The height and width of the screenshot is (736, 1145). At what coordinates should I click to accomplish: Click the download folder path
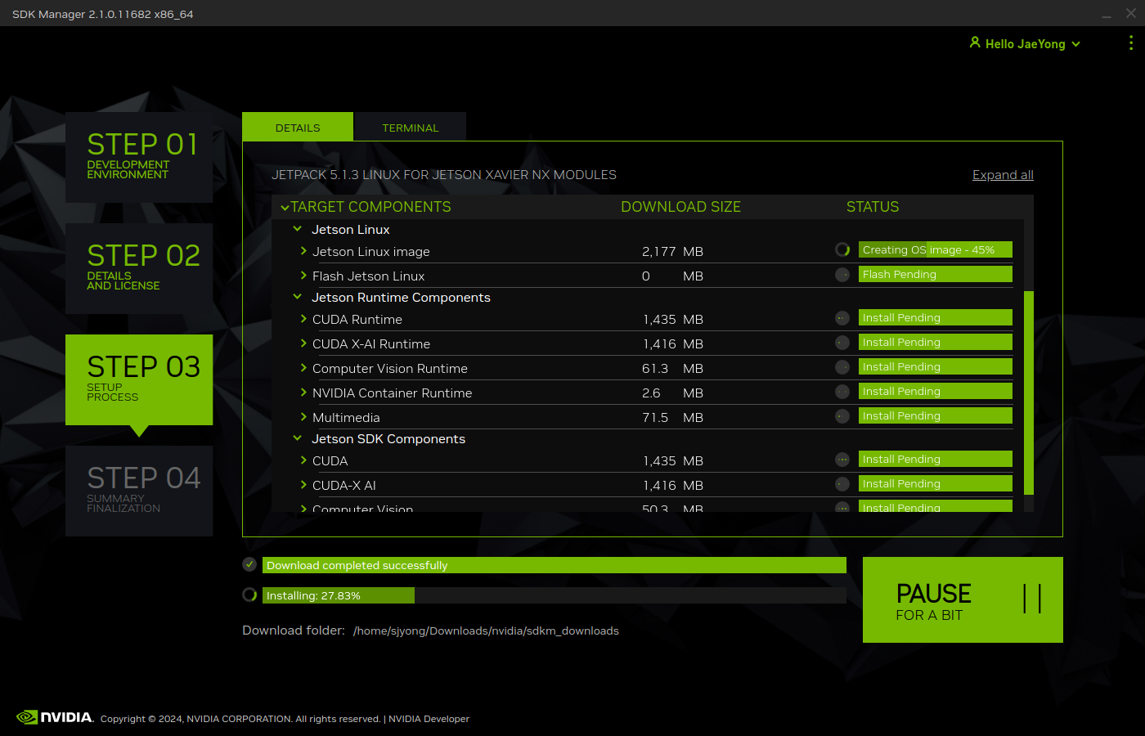click(x=486, y=631)
